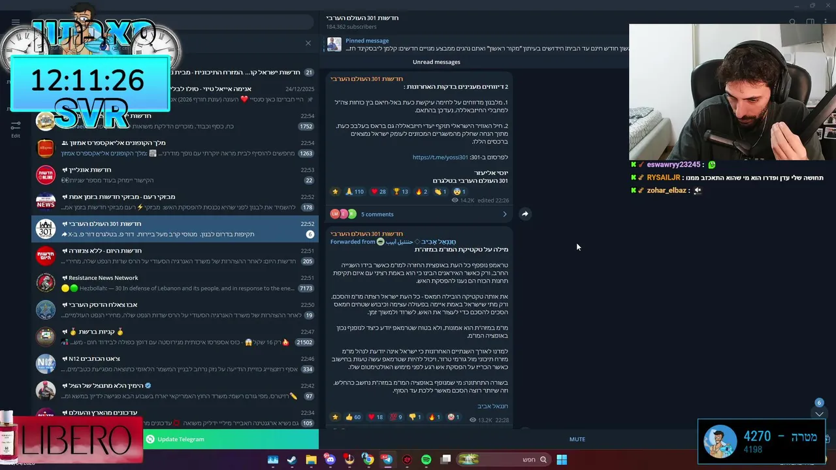
Task: Open Steam from the taskbar
Action: (292, 460)
